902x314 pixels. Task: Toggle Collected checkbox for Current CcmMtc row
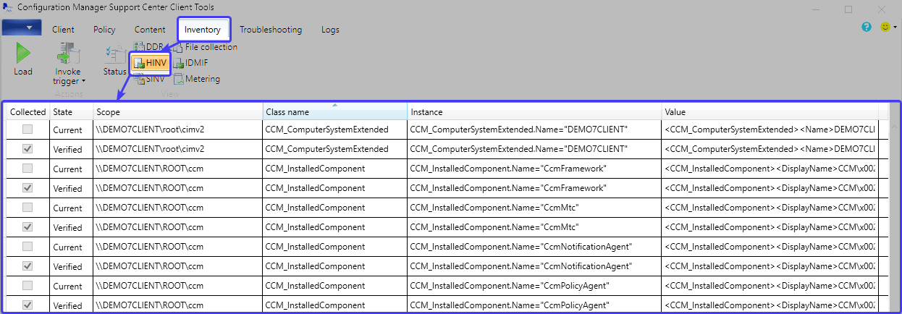(28, 208)
